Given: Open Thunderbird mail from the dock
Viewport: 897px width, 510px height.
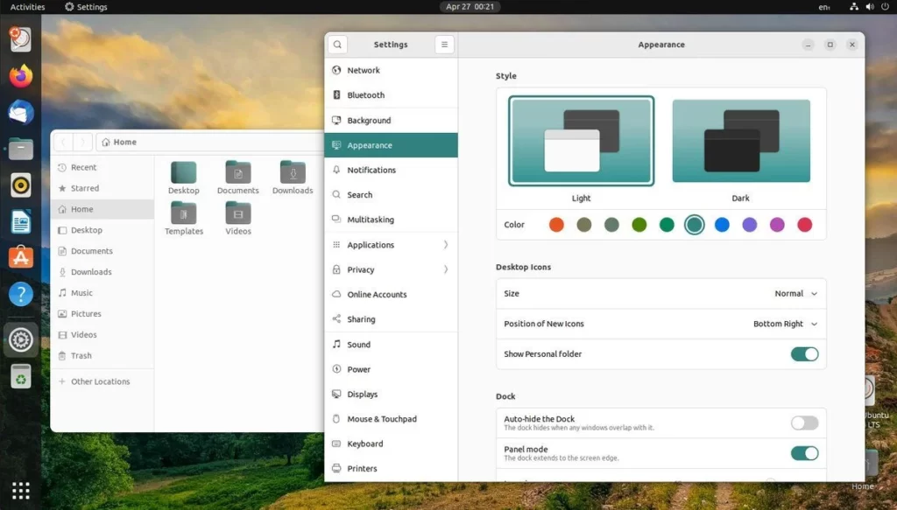Looking at the screenshot, I should point(21,113).
